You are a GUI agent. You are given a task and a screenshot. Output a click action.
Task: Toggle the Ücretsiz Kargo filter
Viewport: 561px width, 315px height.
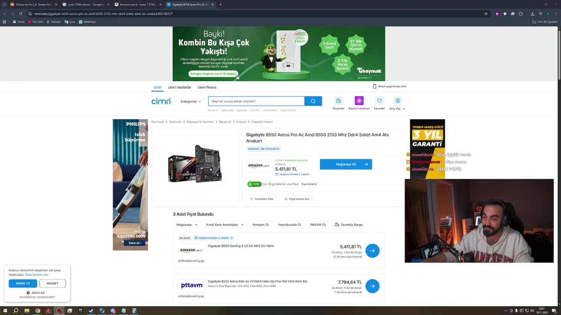[349, 224]
